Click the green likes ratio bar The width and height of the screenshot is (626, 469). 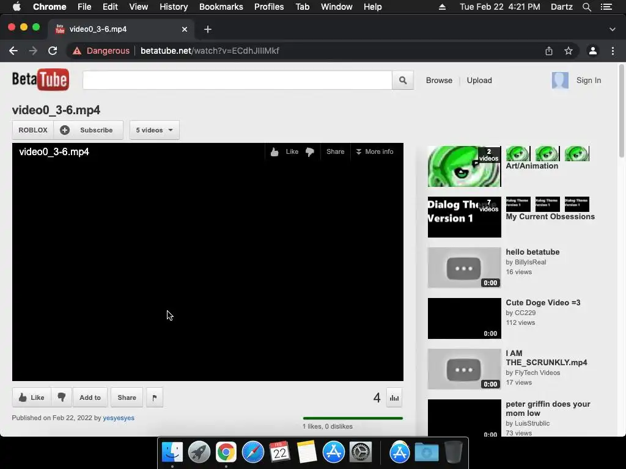click(x=353, y=418)
